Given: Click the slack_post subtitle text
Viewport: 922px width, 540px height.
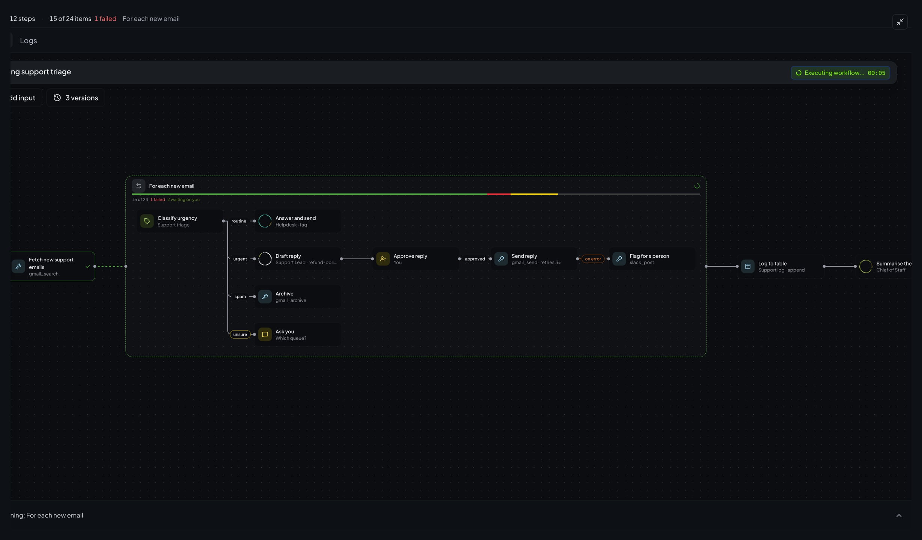Looking at the screenshot, I should pos(642,262).
